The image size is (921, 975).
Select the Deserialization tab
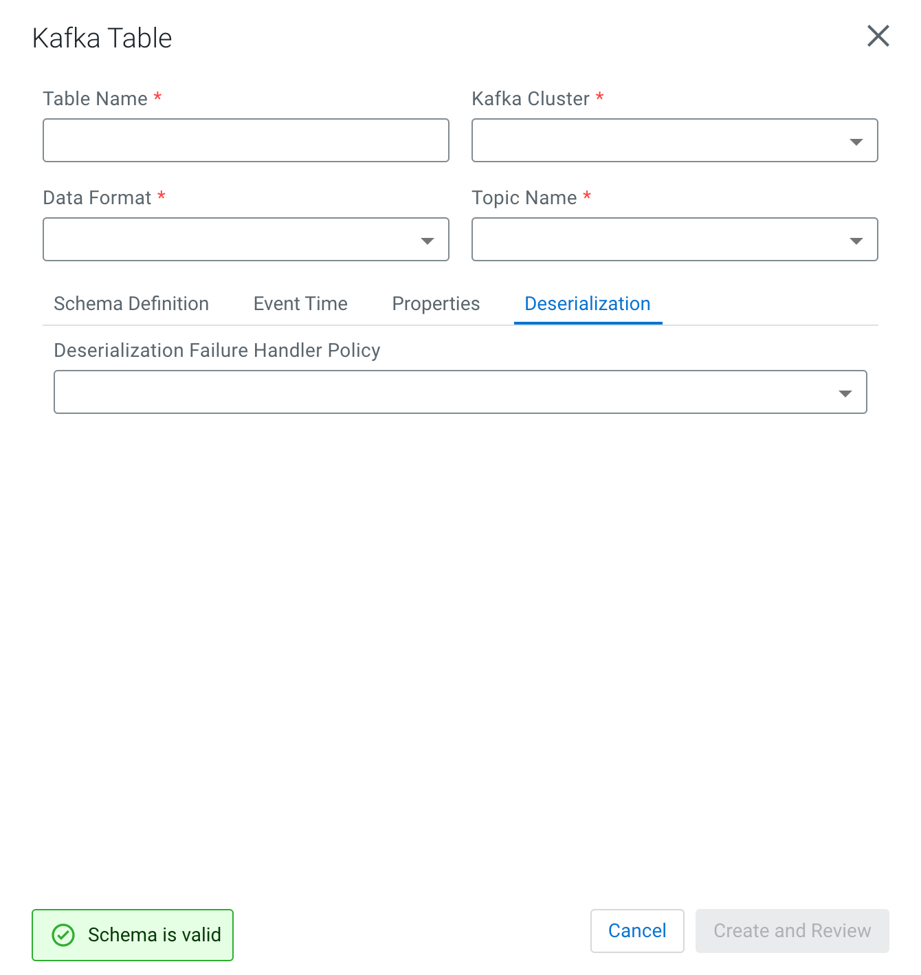[588, 304]
